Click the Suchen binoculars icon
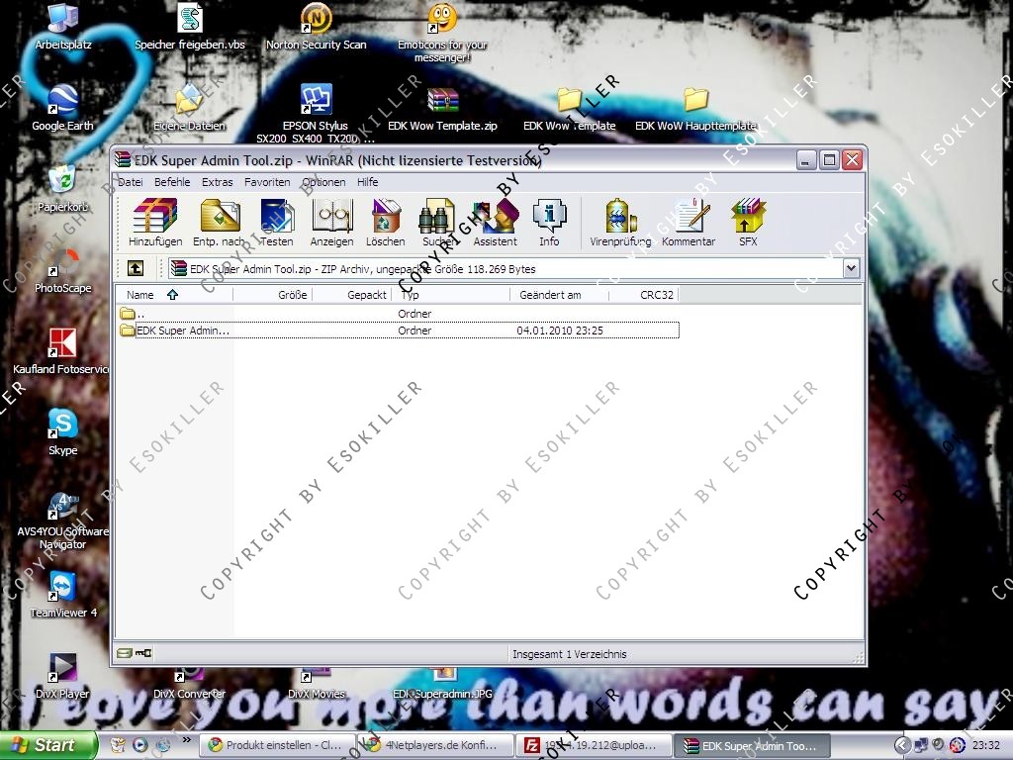1013x760 pixels. point(438,222)
